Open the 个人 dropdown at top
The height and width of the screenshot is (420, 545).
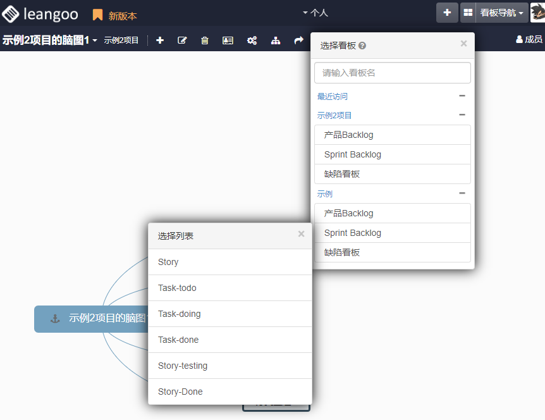315,13
